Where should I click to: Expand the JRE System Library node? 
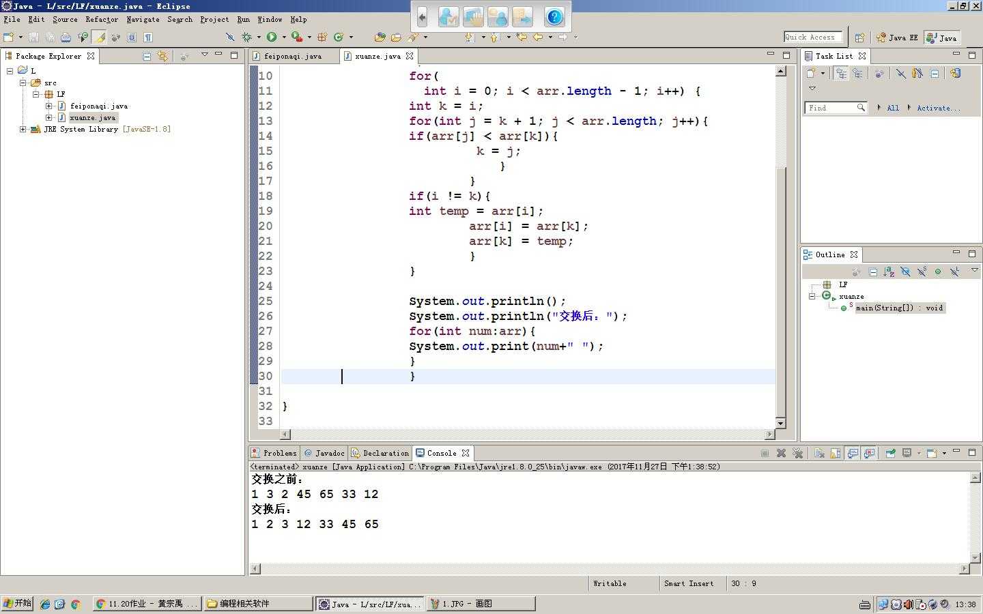coord(23,129)
